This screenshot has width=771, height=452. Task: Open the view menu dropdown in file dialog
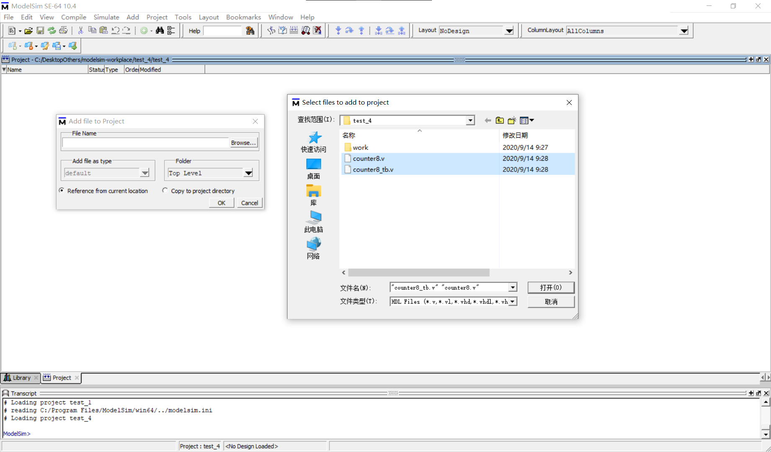pos(527,121)
